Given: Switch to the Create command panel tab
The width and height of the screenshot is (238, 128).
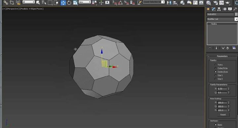Looking at the screenshot, I should (x=208, y=9).
